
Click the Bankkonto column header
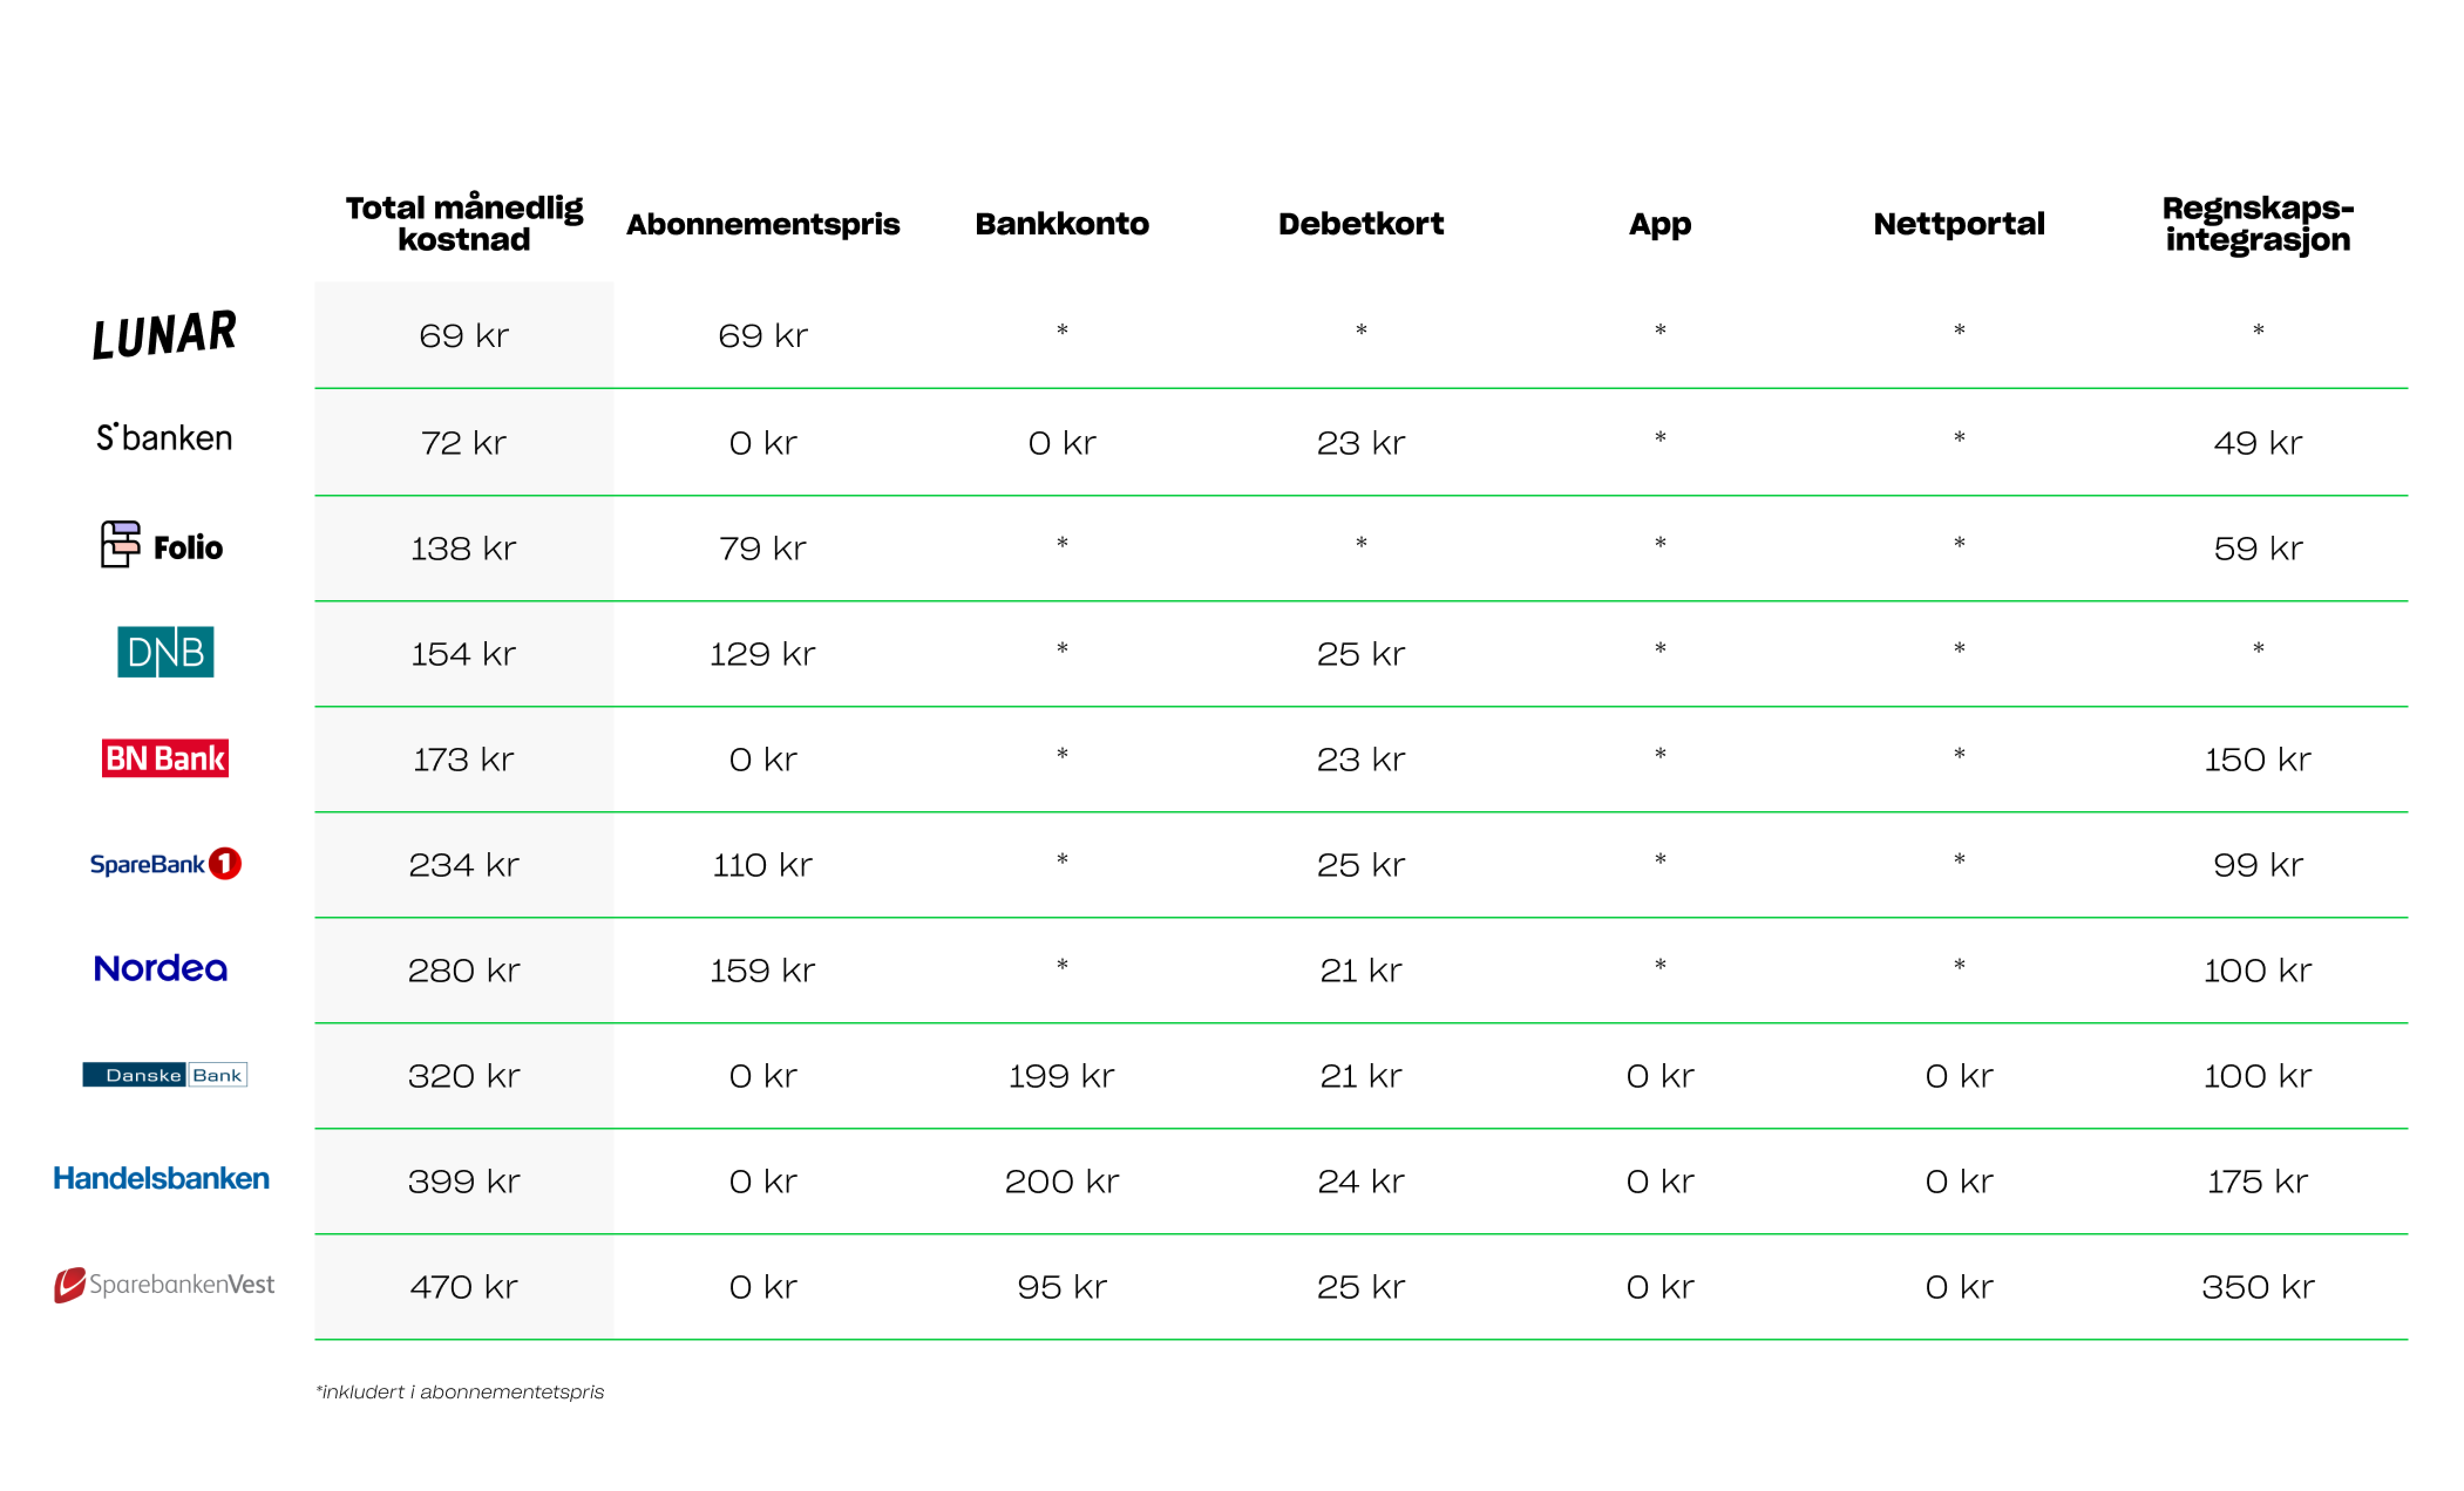[x=1062, y=224]
